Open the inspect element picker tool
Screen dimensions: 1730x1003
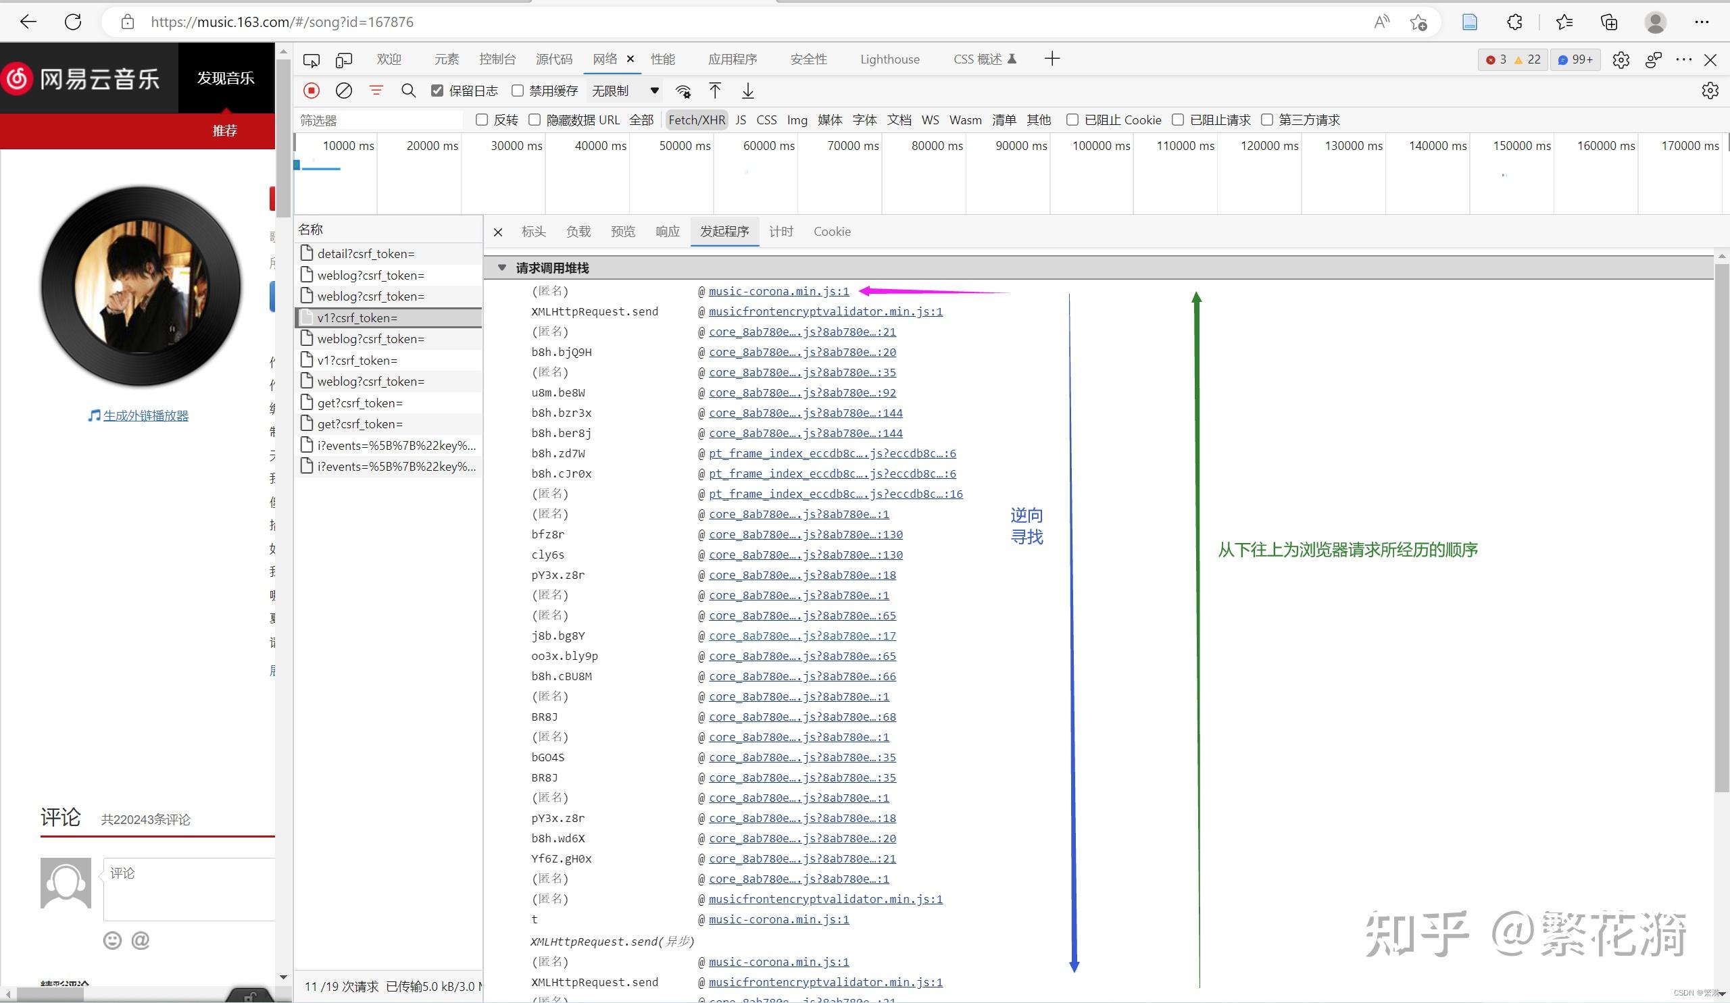click(311, 59)
